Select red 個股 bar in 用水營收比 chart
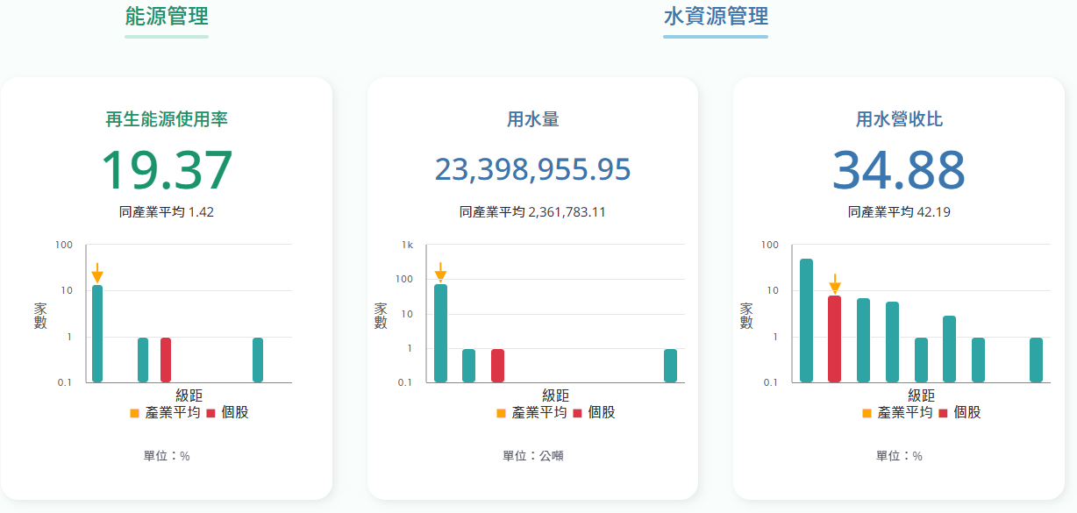Screen dimensions: 1077x513 coord(835,338)
